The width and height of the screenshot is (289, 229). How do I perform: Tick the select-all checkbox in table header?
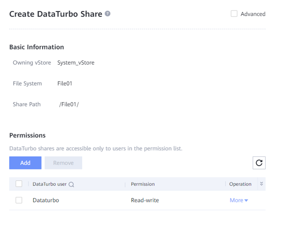[19, 184]
